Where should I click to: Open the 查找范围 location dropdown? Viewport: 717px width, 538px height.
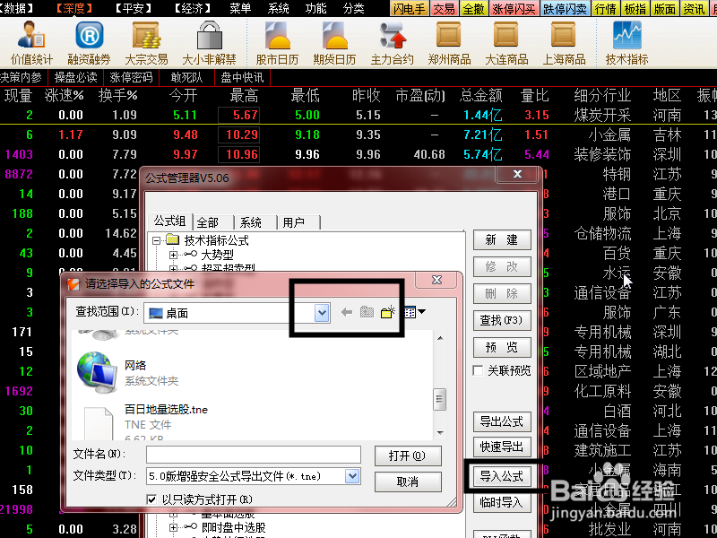click(x=321, y=313)
